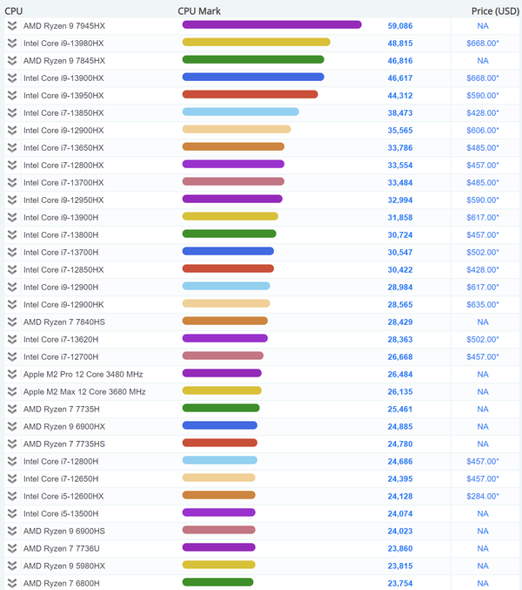The height and width of the screenshot is (590, 522).
Task: Click double-chevron icon beside Apple M2 Max
Action: tap(12, 391)
